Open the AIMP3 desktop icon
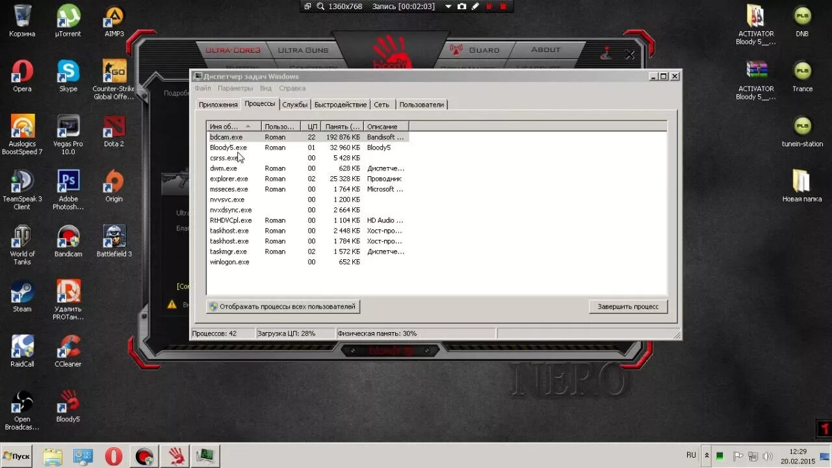This screenshot has width=832, height=468. pyautogui.click(x=114, y=20)
